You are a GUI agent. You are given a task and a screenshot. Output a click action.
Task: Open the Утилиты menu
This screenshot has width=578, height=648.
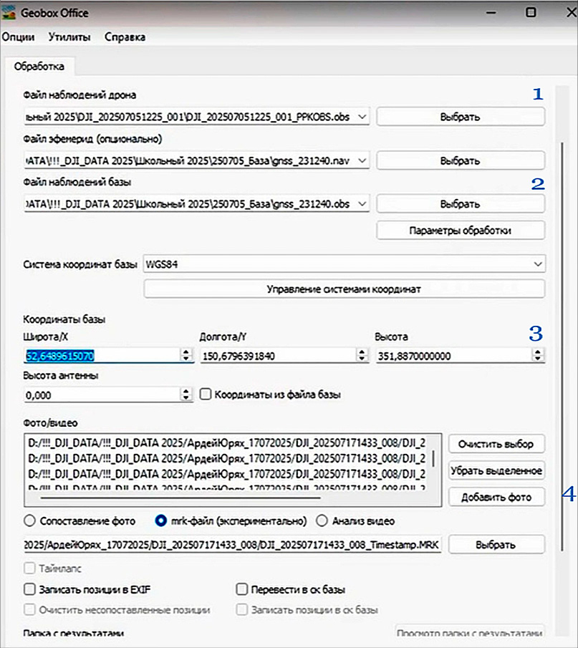69,37
